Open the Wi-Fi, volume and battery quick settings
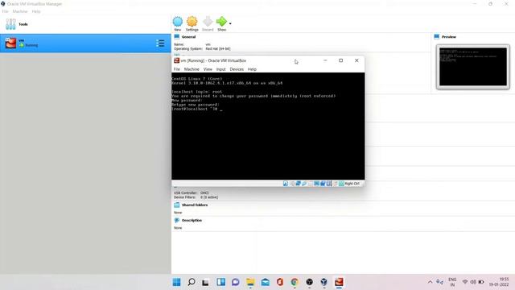The height and width of the screenshot is (290, 515). tap(473, 282)
